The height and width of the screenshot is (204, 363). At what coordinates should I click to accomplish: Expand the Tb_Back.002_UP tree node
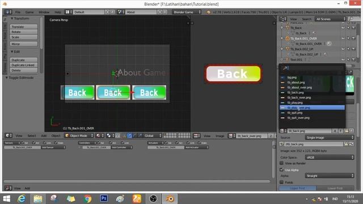tap(282, 49)
